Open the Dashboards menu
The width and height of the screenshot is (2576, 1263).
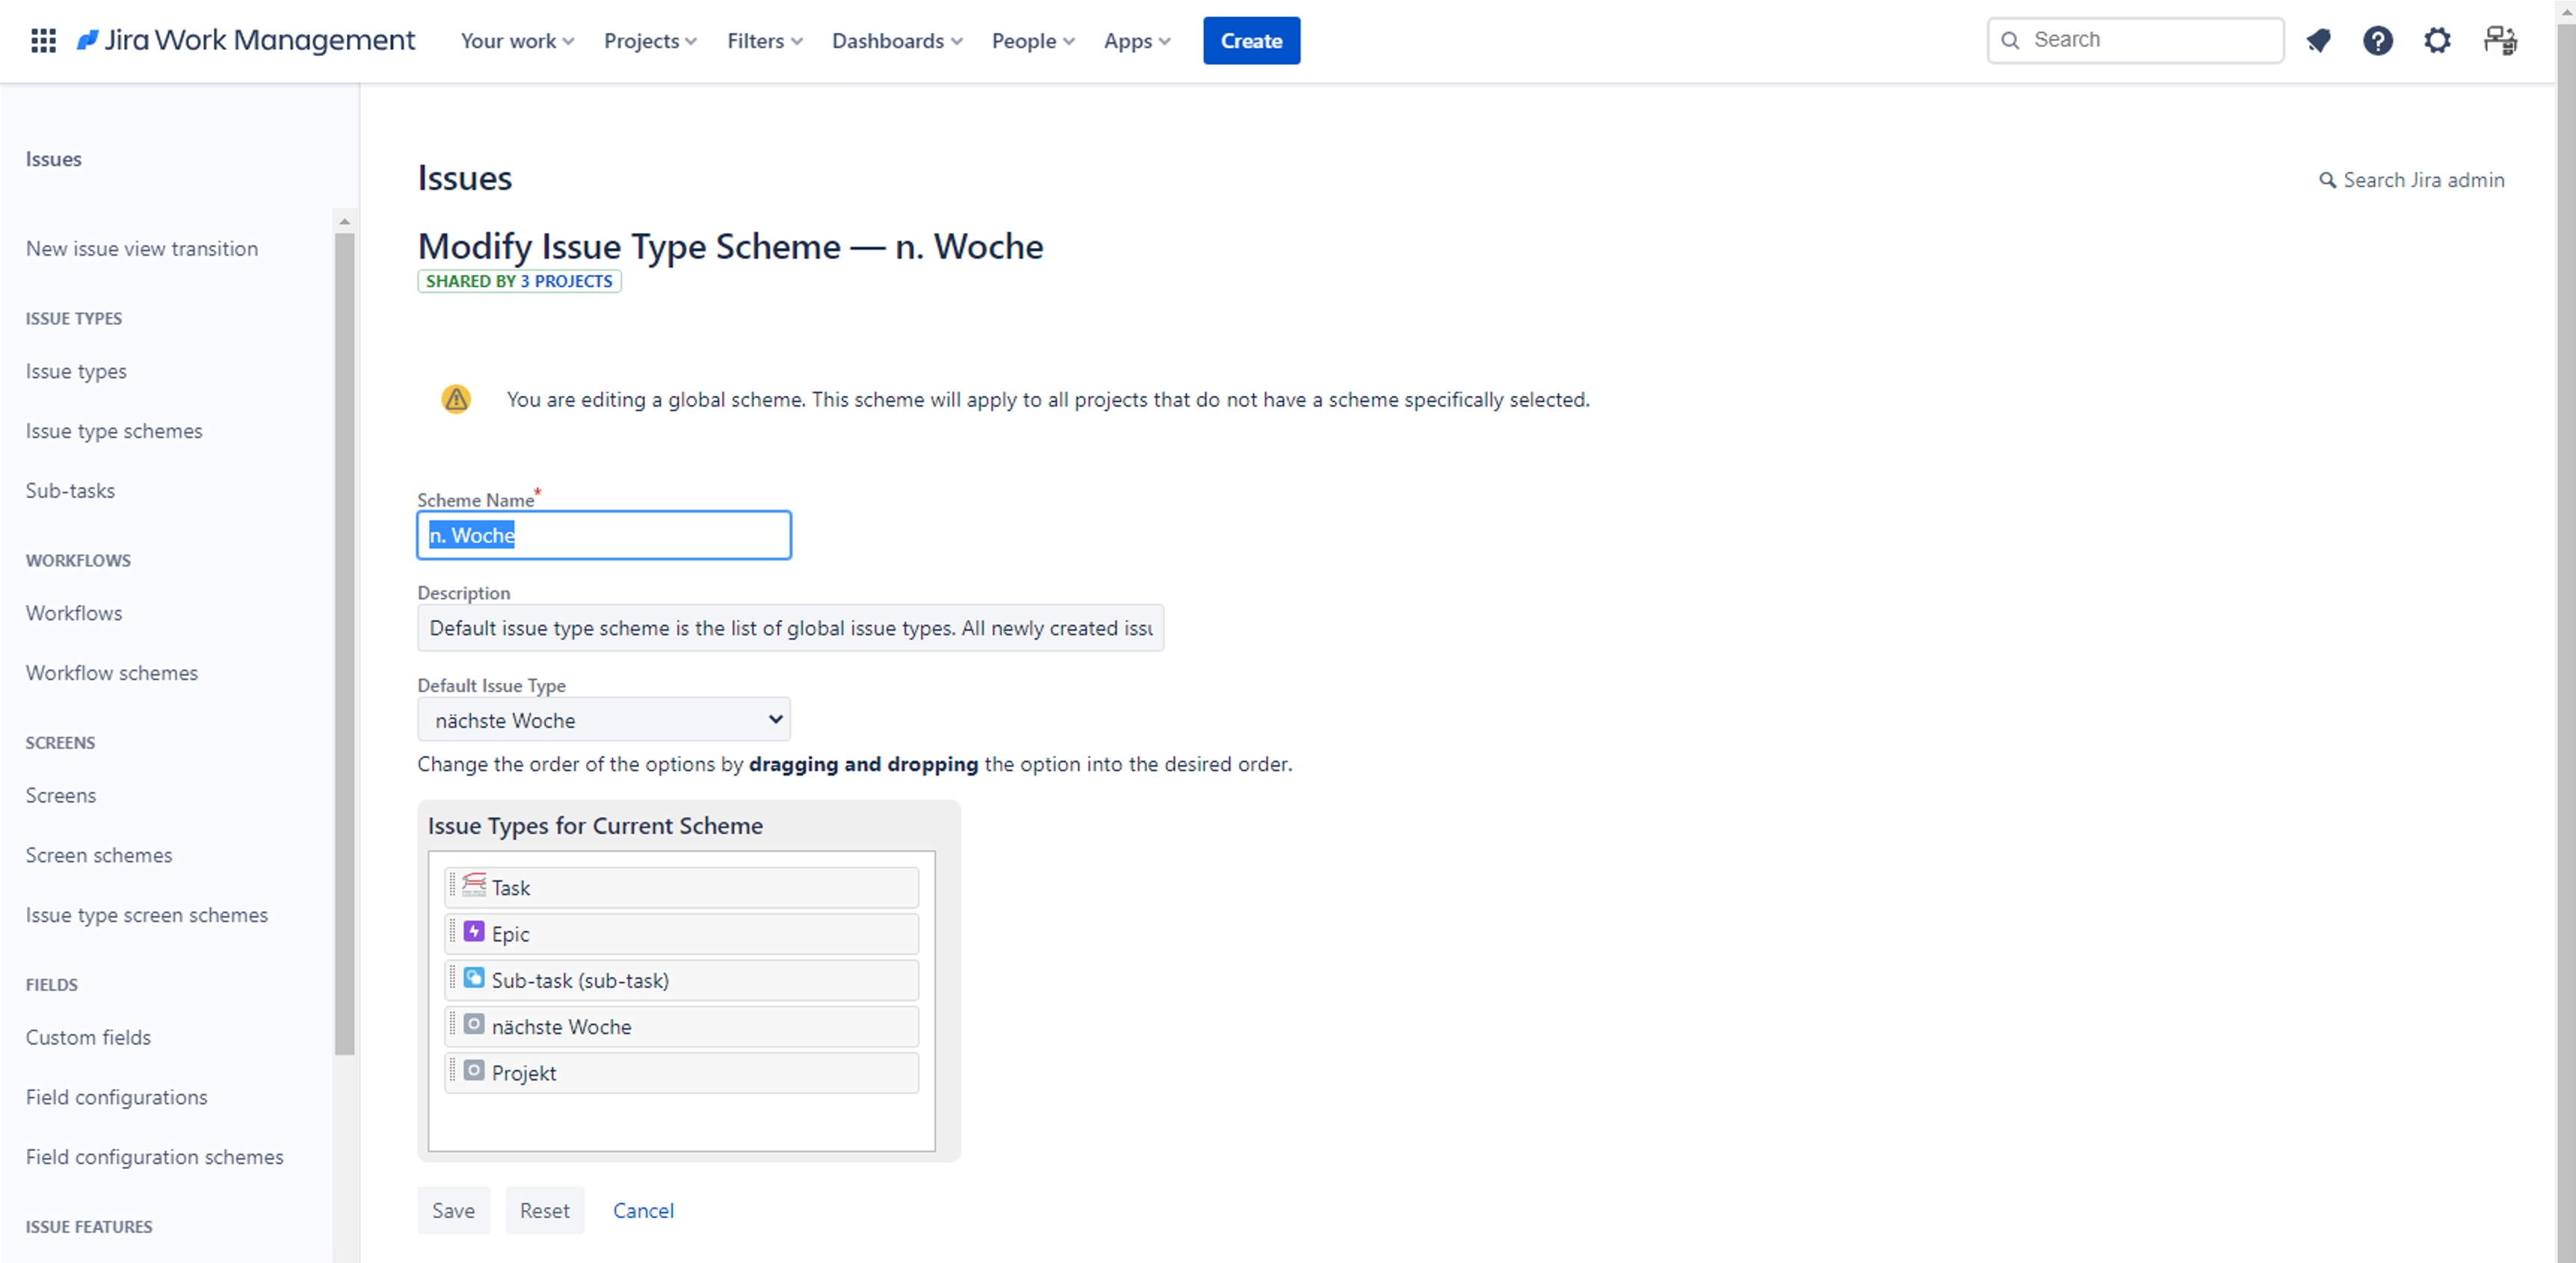pos(896,41)
